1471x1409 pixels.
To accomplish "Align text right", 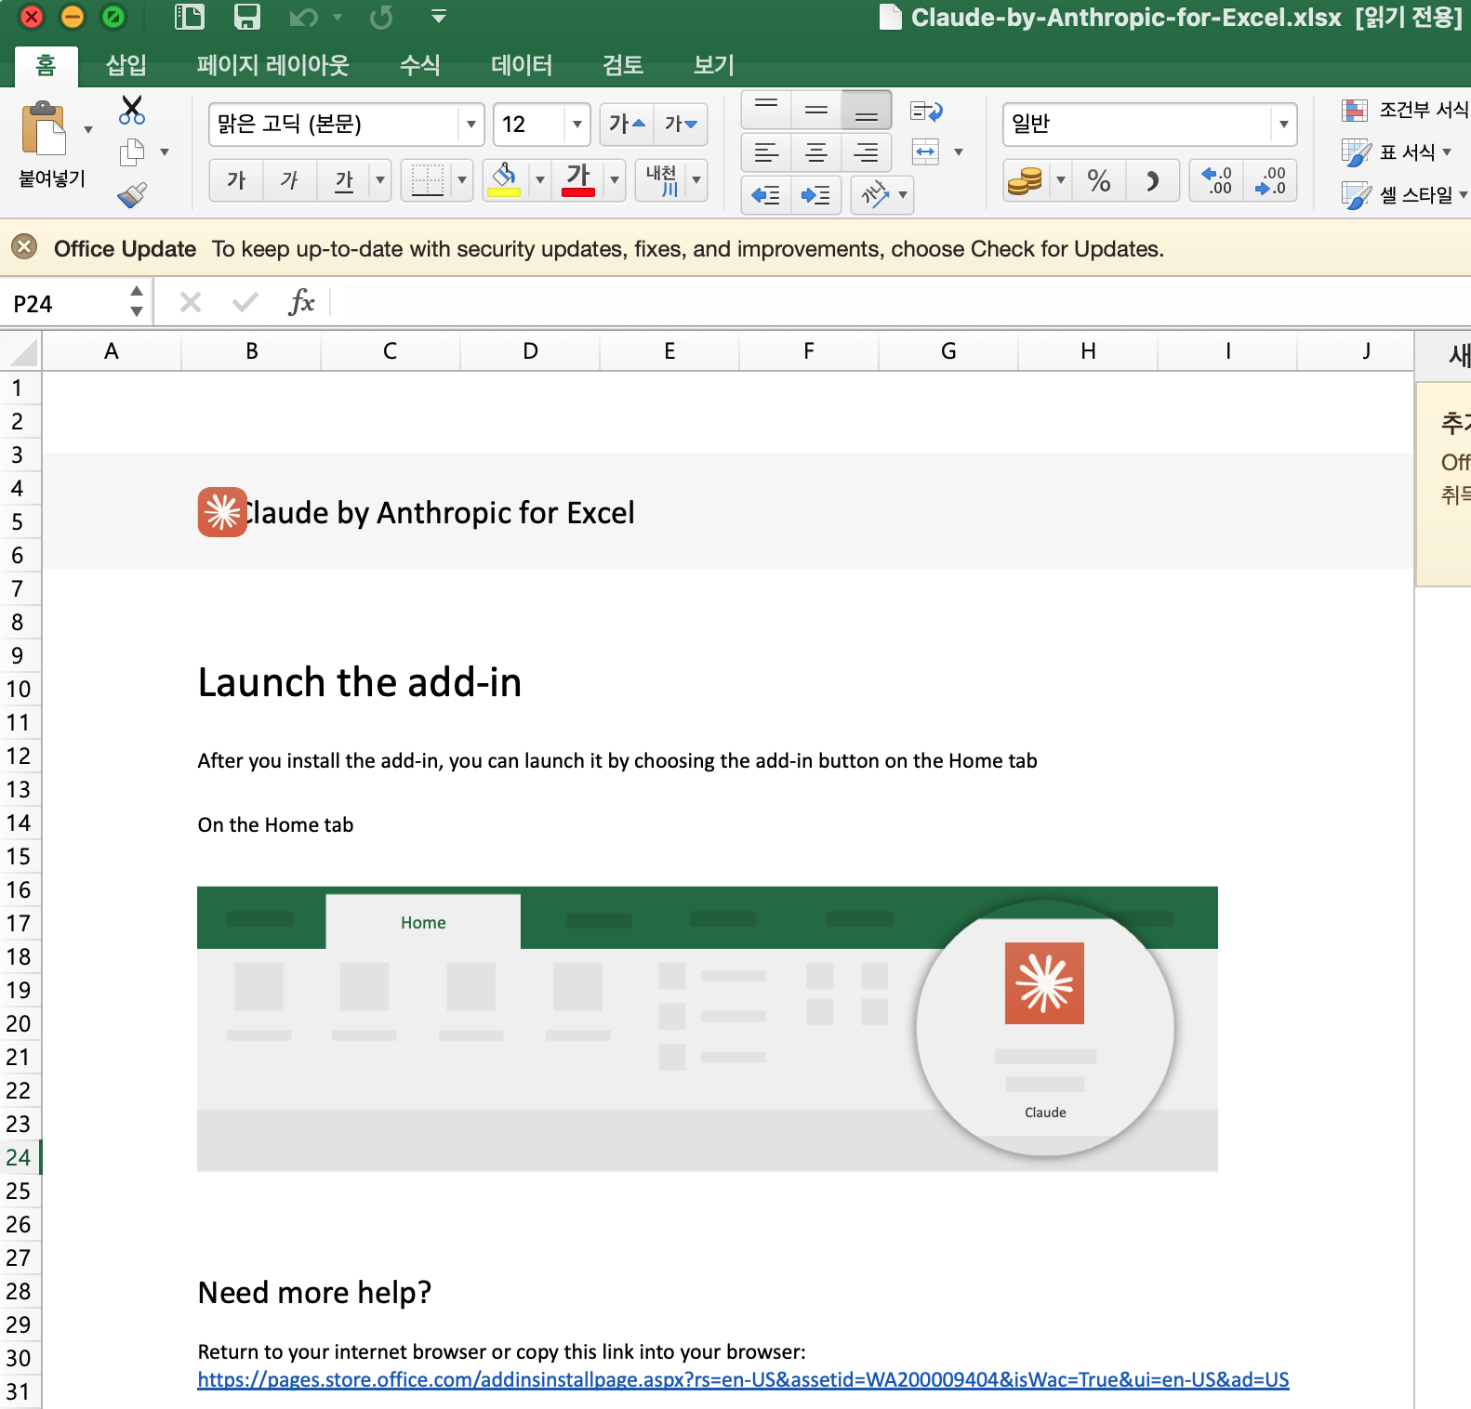I will (x=867, y=151).
